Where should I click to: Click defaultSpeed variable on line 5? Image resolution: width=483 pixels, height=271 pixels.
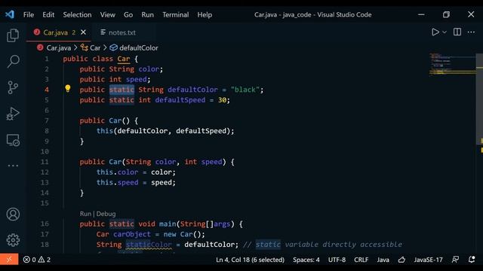[x=180, y=100]
